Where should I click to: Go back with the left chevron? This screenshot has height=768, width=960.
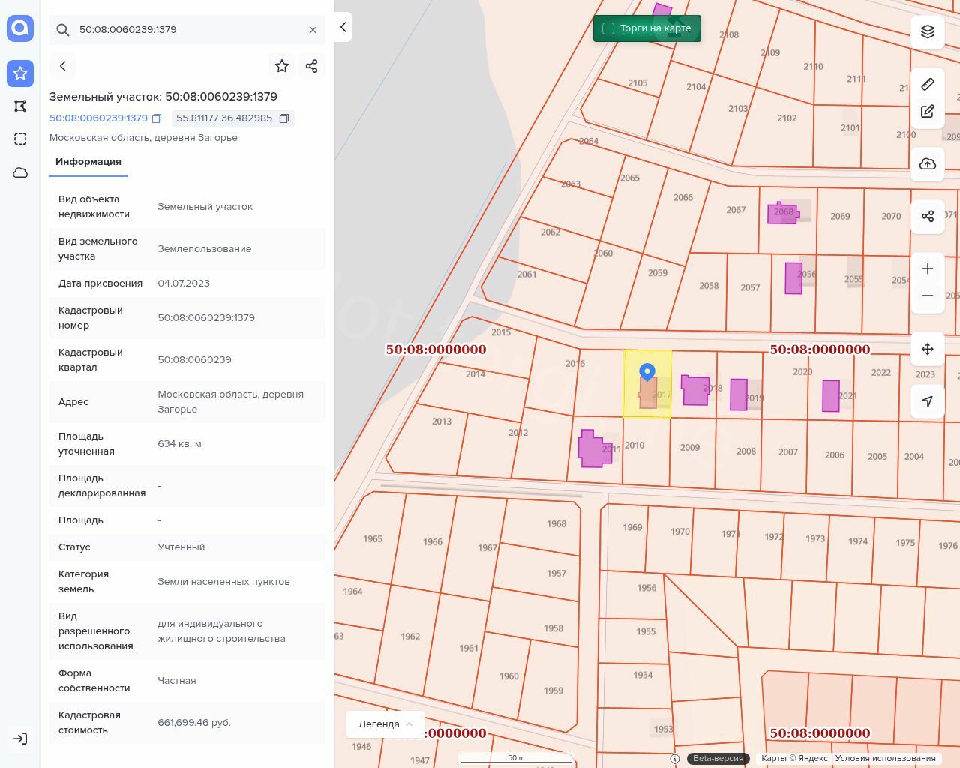tap(63, 66)
